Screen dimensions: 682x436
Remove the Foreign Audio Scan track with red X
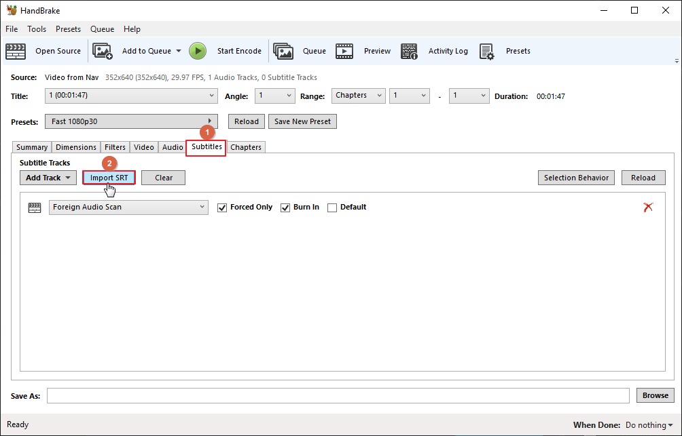pos(648,207)
